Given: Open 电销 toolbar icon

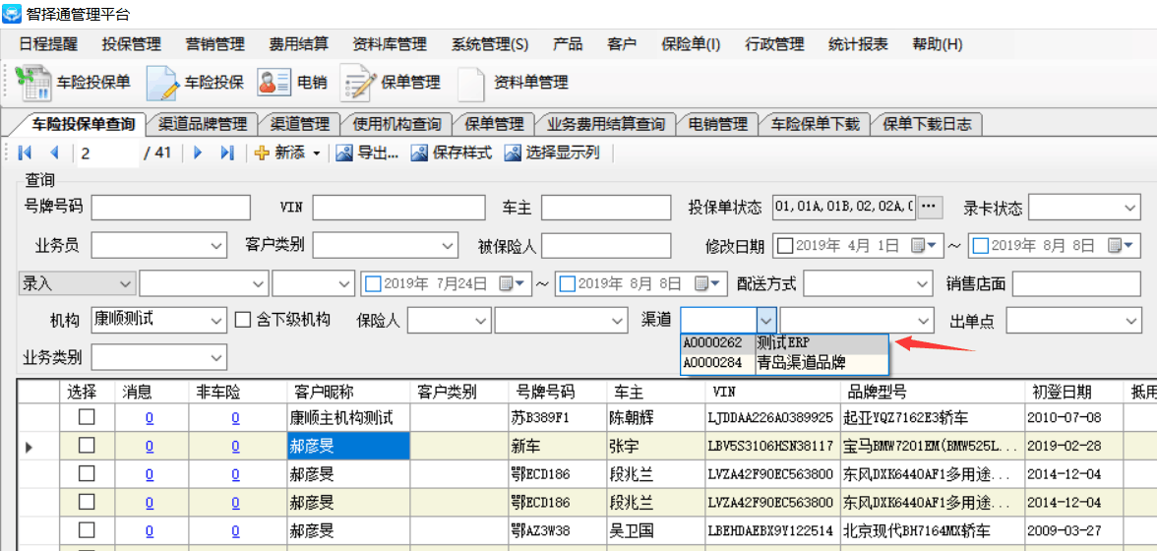Looking at the screenshot, I should click(274, 83).
